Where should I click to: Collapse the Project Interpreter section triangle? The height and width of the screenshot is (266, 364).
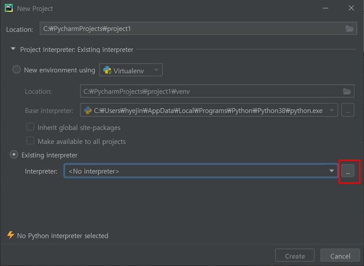tap(13, 49)
